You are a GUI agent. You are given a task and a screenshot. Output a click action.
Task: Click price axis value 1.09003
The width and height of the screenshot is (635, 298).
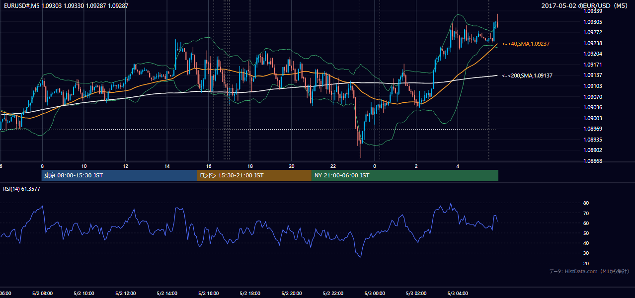pos(593,118)
